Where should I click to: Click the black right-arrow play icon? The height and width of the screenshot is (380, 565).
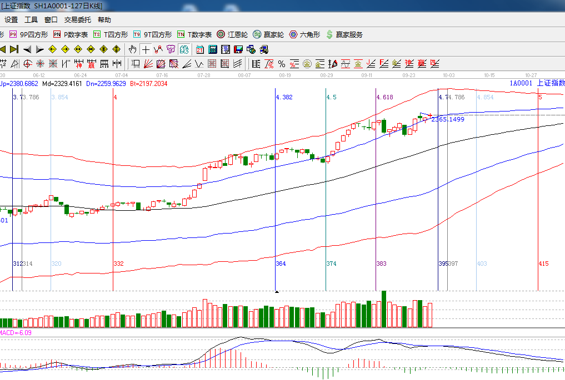tap(39, 49)
